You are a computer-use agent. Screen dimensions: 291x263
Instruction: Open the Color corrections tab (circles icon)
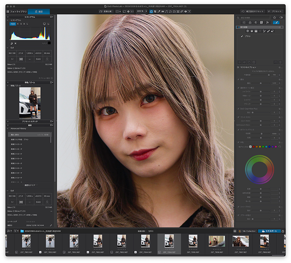[250, 23]
